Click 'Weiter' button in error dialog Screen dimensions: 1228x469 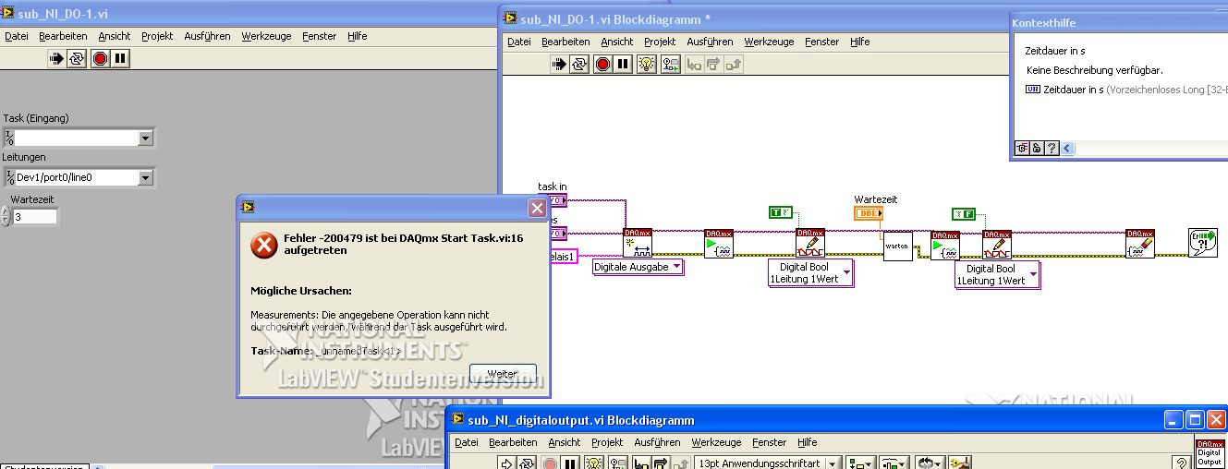click(x=503, y=374)
